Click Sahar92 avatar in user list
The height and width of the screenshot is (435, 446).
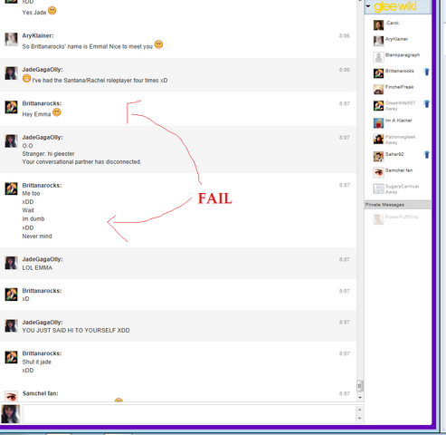pos(378,157)
